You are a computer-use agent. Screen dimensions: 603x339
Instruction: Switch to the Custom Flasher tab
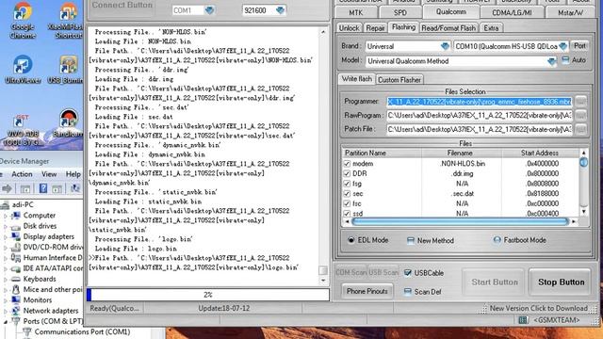399,79
